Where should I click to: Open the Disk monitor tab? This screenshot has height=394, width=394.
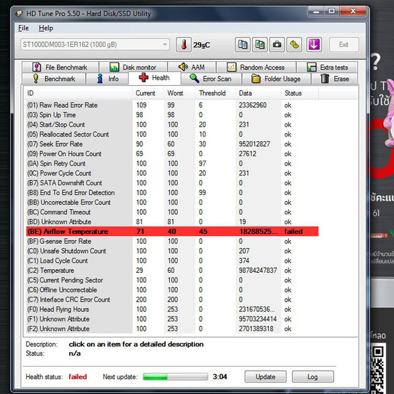(133, 67)
